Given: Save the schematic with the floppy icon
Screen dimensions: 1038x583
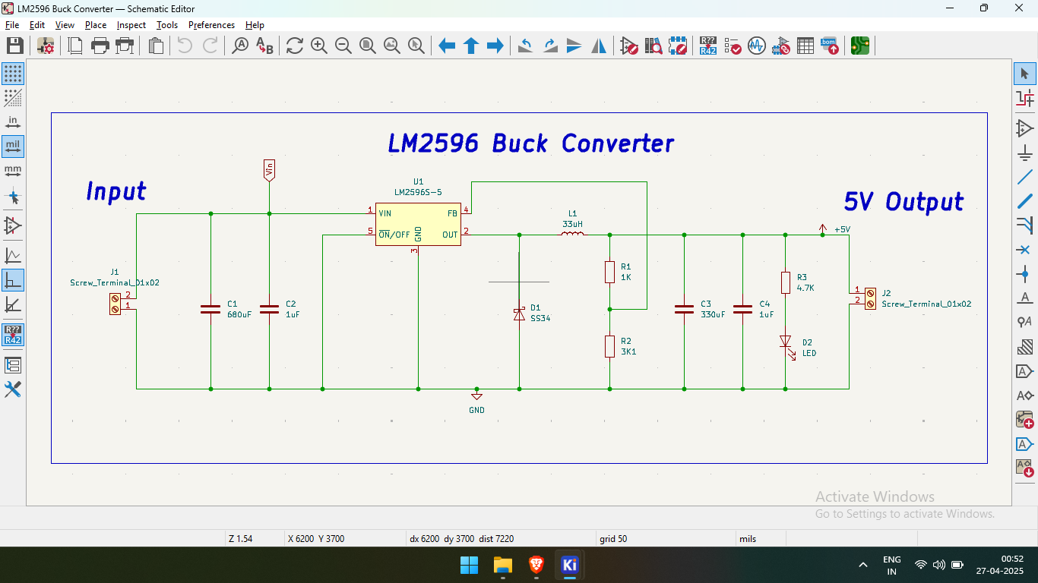Looking at the screenshot, I should click(x=14, y=46).
